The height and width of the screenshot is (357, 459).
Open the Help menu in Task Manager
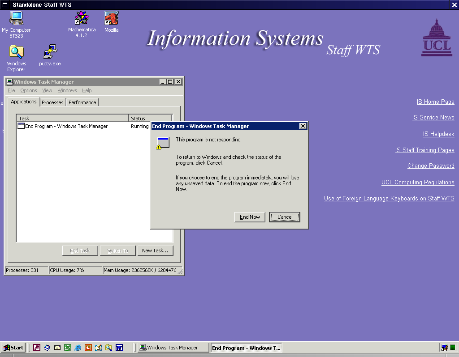point(87,90)
